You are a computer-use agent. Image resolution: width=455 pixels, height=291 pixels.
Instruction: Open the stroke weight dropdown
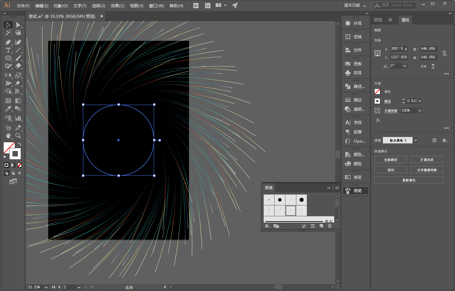click(420, 101)
